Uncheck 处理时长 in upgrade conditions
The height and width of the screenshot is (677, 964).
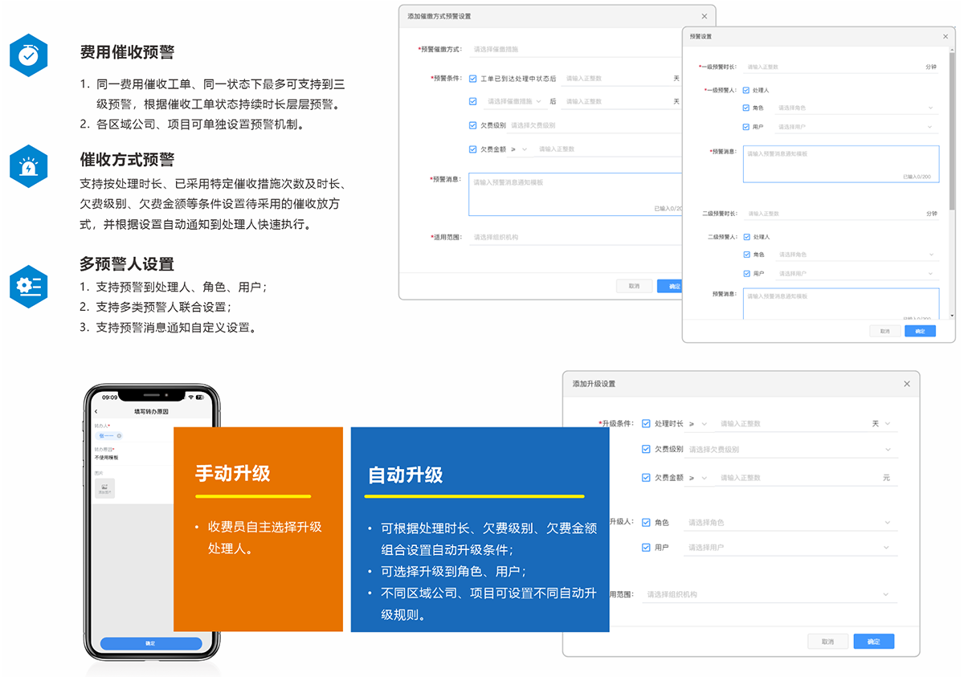coord(646,423)
